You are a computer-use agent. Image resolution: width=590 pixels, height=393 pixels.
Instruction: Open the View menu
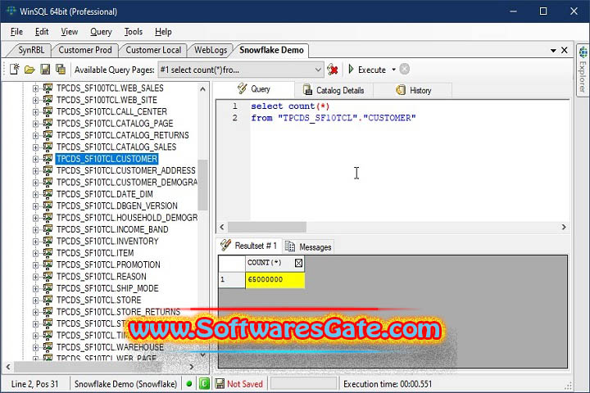tap(69, 32)
